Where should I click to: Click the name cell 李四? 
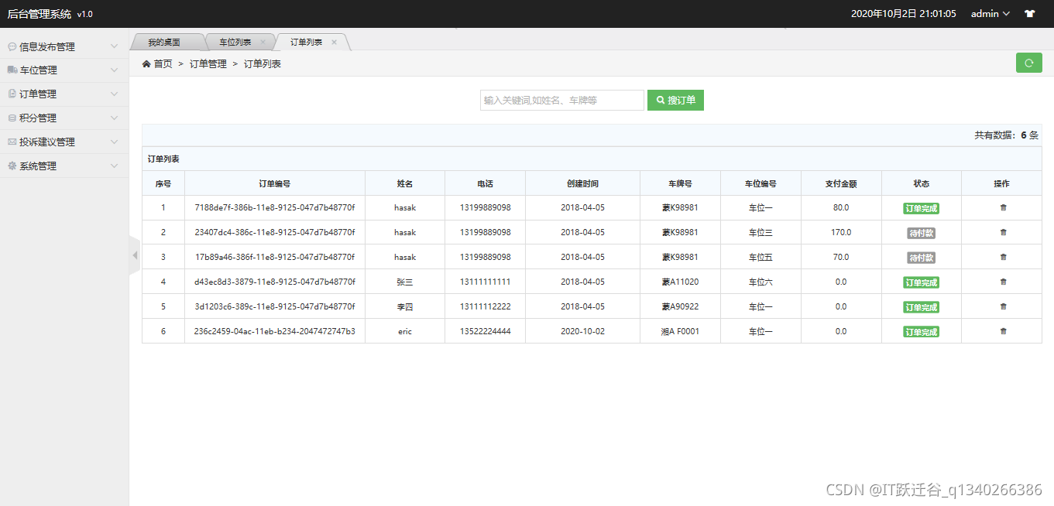(x=405, y=306)
